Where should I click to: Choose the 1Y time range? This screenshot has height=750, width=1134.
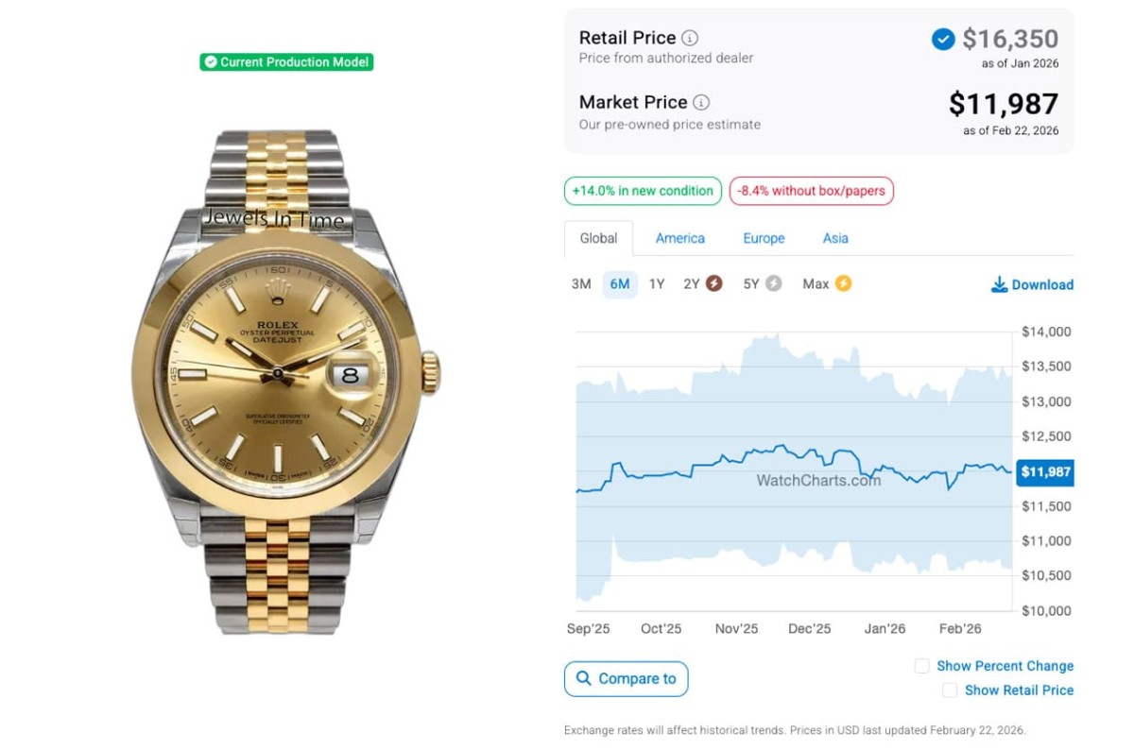pos(657,284)
